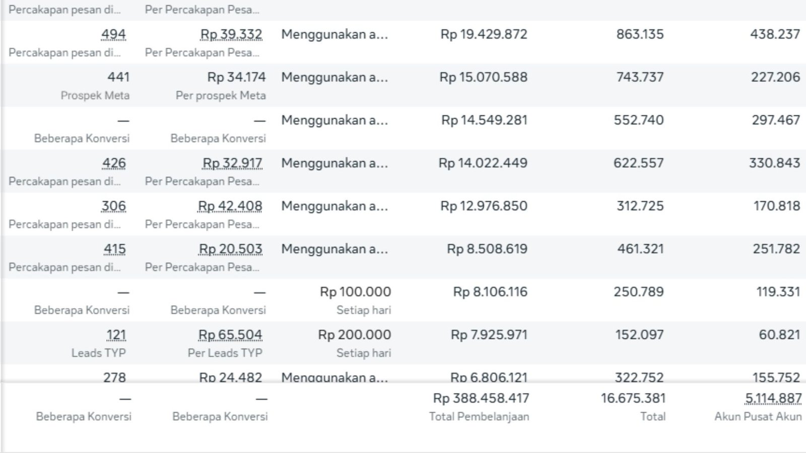Click the Rp 19.429.872 amount spent cell

484,34
